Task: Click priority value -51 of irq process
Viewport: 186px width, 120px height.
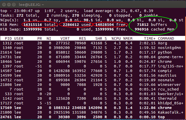Action: click(x=39, y=66)
